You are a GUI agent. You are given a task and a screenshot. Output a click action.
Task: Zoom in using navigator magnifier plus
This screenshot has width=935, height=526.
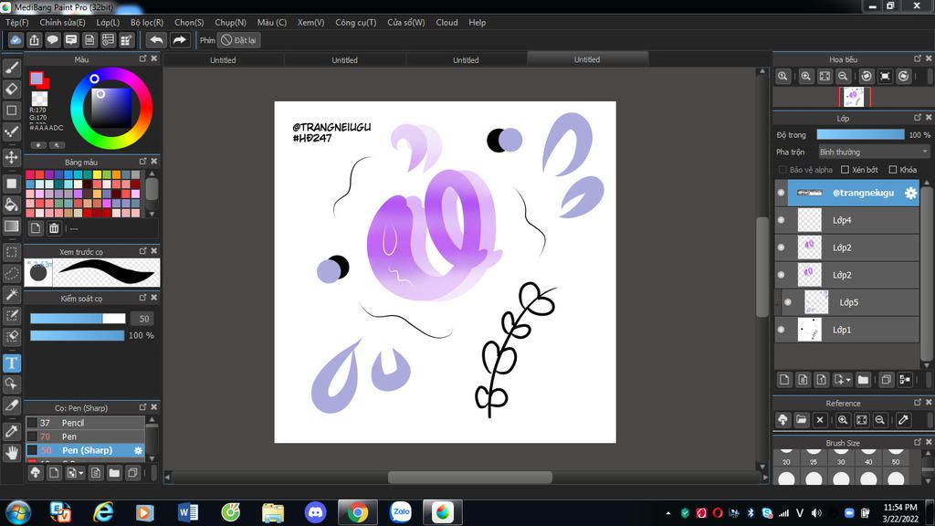805,77
